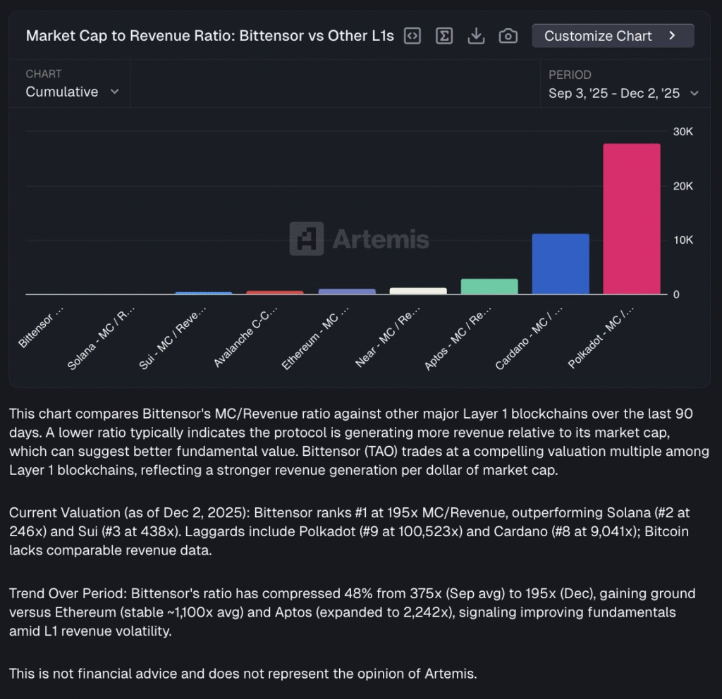Open the Period date range dropdown
The height and width of the screenshot is (699, 722).
click(623, 93)
